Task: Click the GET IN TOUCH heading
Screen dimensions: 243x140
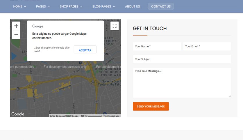Action: pos(150,29)
